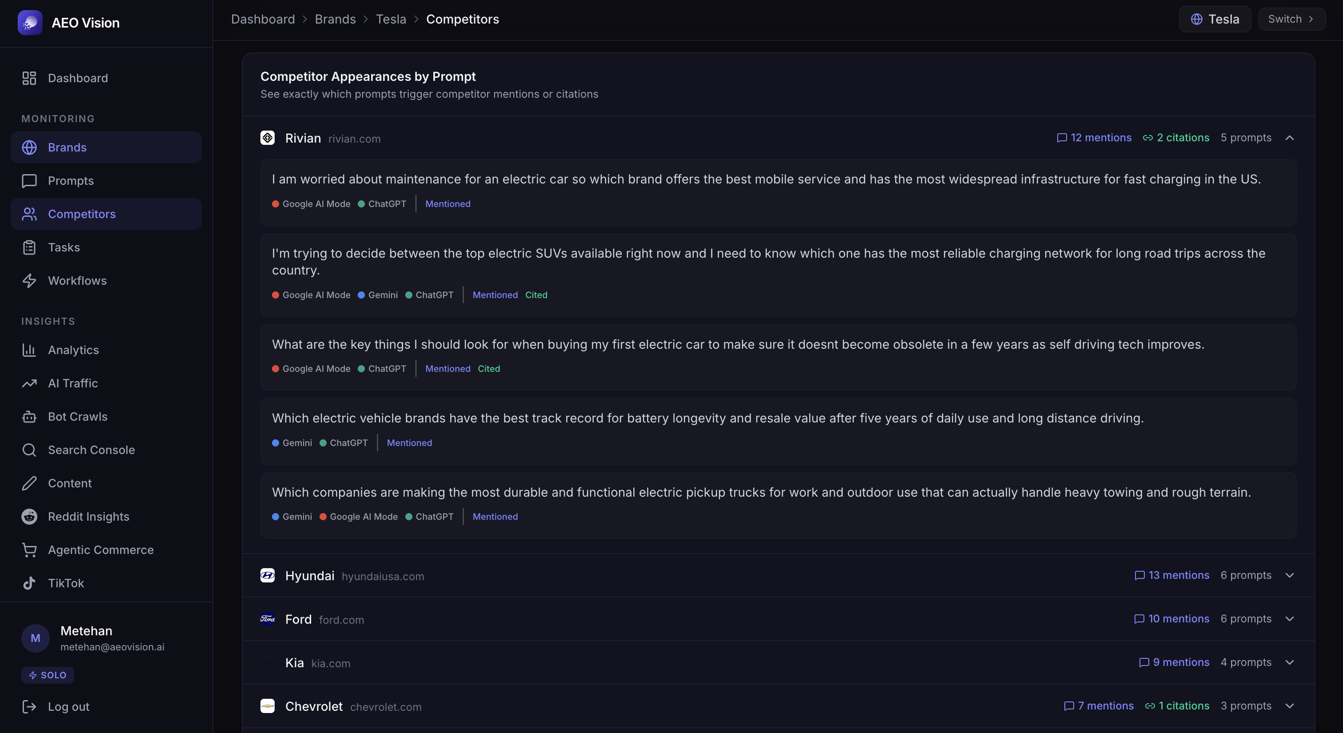Click the SOLO plan badge
Image resolution: width=1343 pixels, height=733 pixels.
click(48, 675)
